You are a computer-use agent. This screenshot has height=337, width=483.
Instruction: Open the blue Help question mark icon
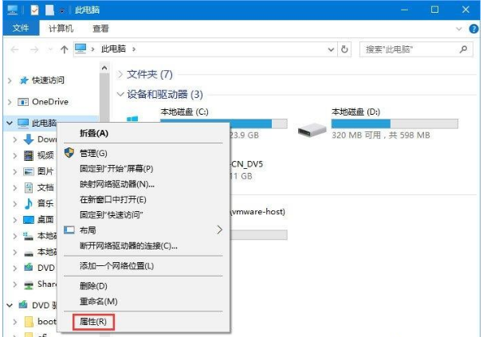tap(473, 29)
